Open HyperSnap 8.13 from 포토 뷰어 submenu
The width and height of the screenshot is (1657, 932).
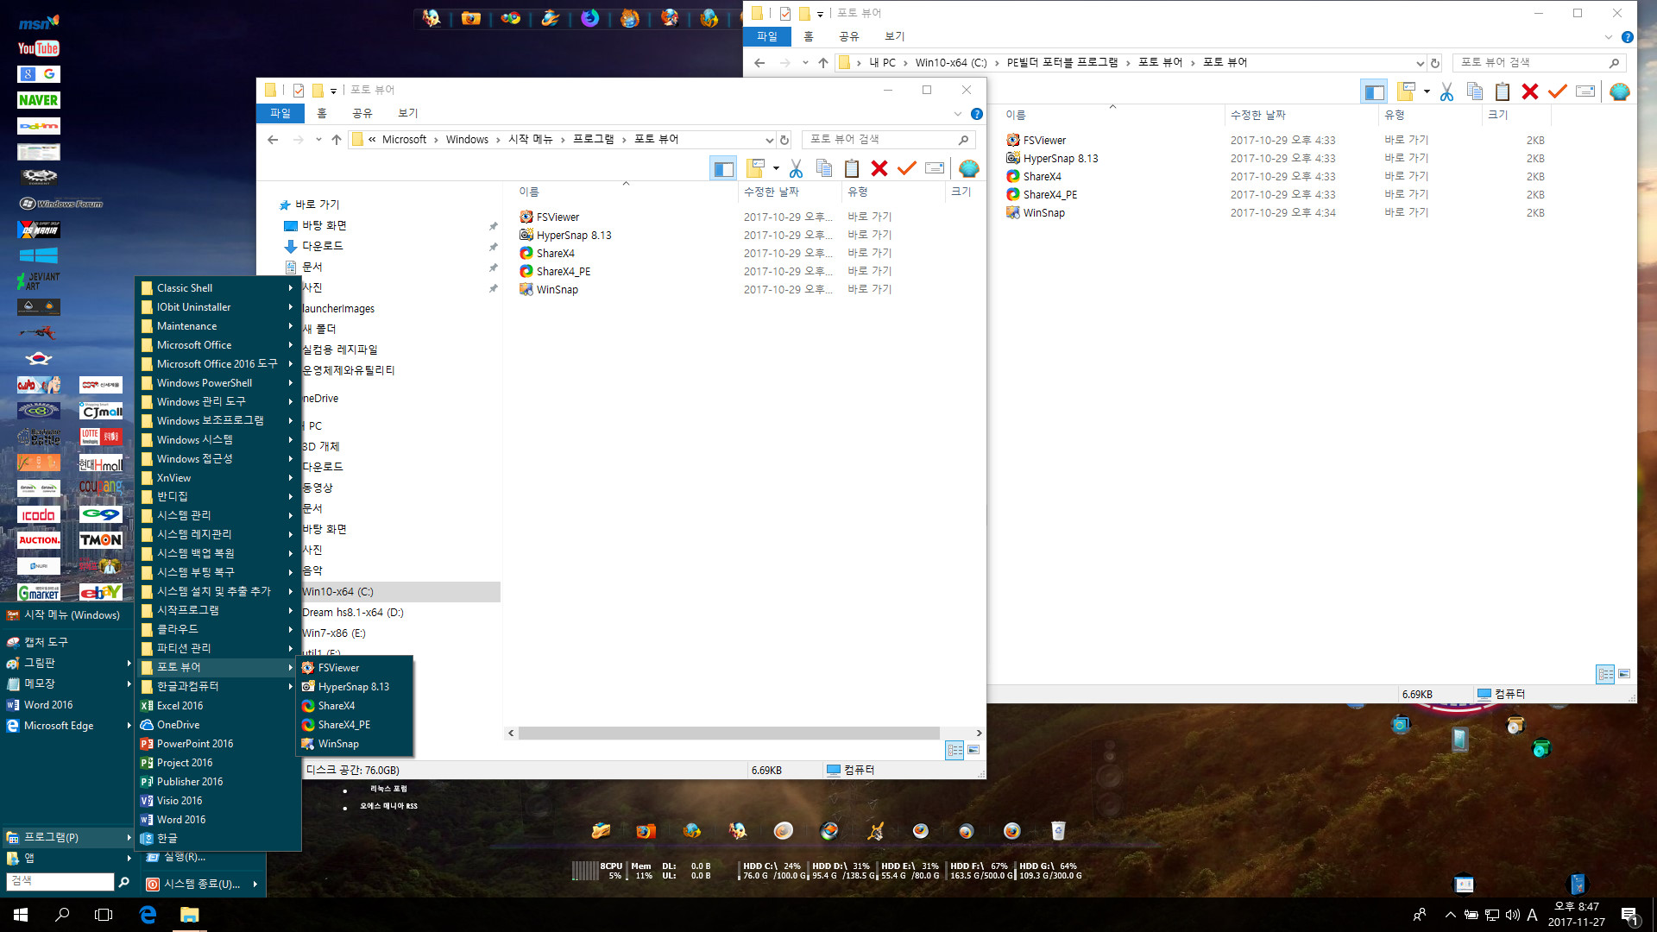[354, 687]
